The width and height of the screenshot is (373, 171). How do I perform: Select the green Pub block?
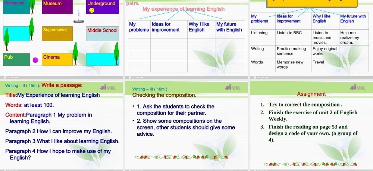click(x=16, y=59)
